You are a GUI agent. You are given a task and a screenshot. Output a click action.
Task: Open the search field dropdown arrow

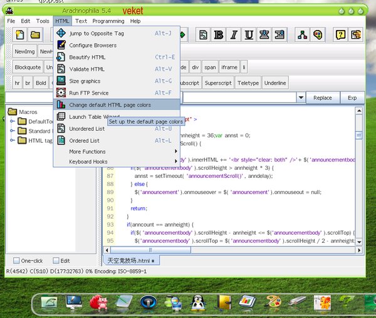[300, 98]
